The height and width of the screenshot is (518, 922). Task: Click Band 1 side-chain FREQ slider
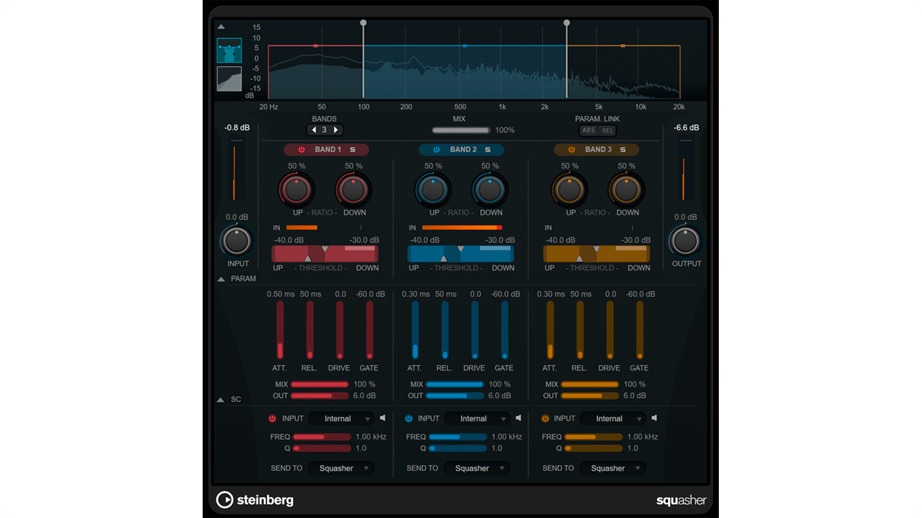click(322, 437)
